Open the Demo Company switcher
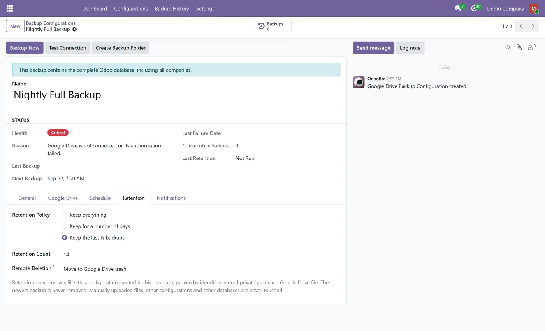 pos(505,8)
